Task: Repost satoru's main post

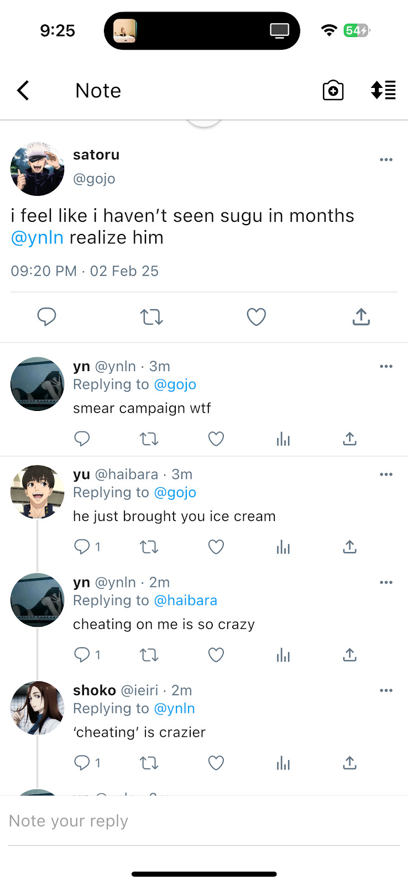Action: (x=151, y=317)
